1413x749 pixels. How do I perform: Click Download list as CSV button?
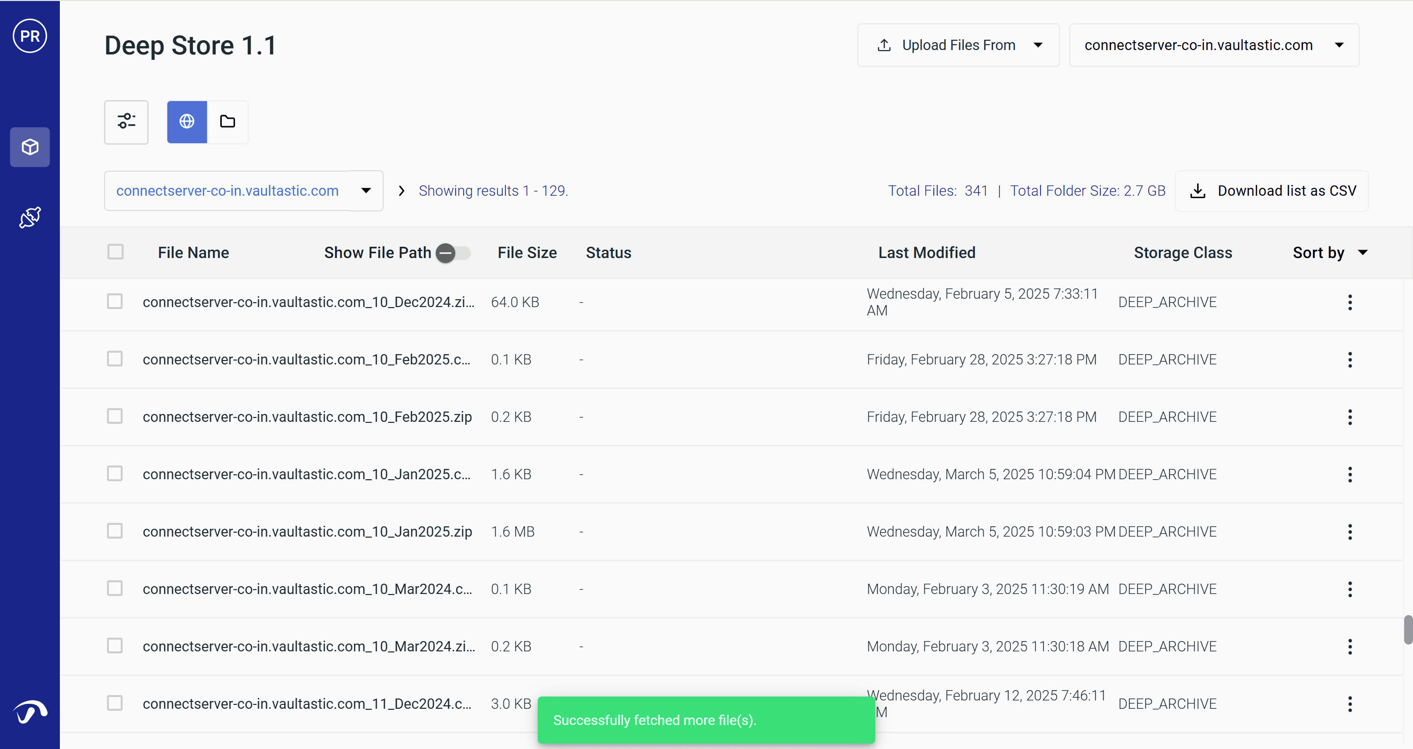coord(1272,191)
